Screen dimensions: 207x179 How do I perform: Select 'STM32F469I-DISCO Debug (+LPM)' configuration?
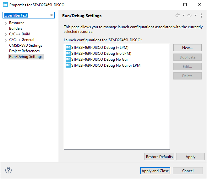point(100,48)
